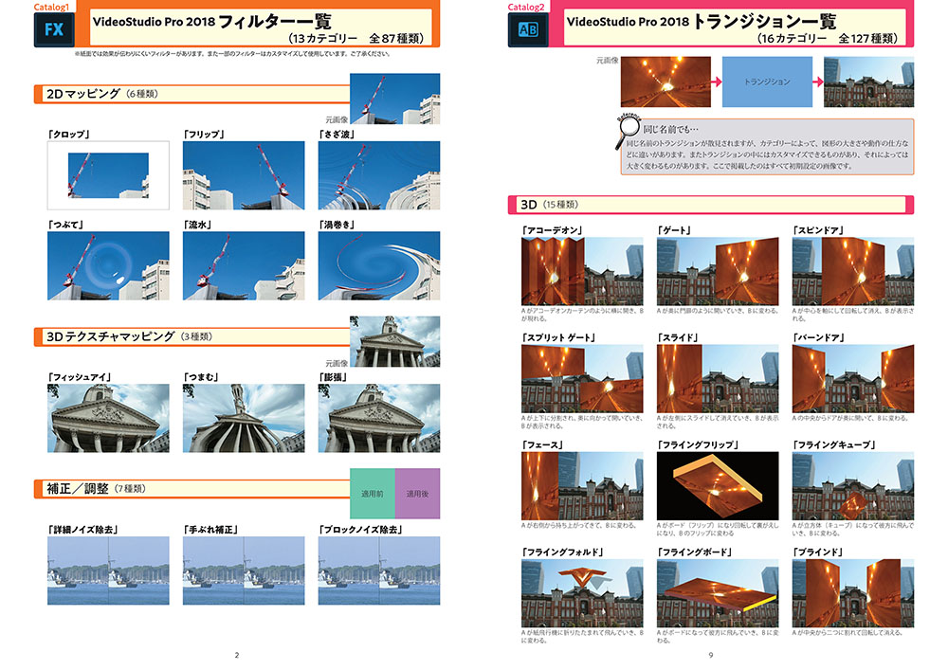Click the blue トランジション box

click(767, 81)
